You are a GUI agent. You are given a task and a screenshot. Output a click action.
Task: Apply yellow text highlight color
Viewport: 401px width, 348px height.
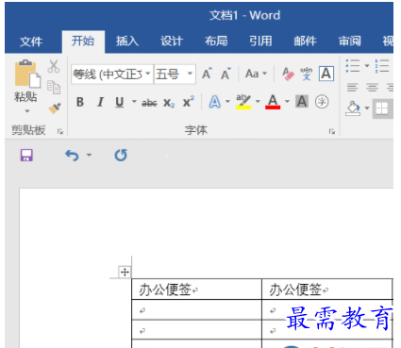(243, 102)
